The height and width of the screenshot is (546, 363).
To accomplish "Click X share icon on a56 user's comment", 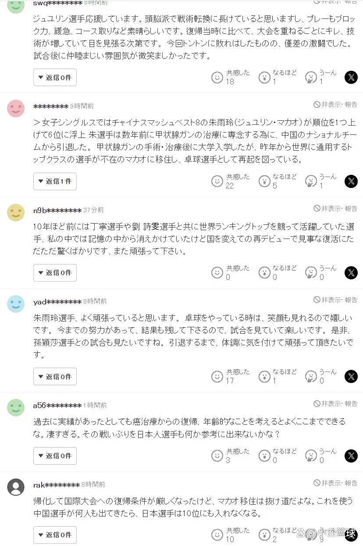I will (x=351, y=456).
